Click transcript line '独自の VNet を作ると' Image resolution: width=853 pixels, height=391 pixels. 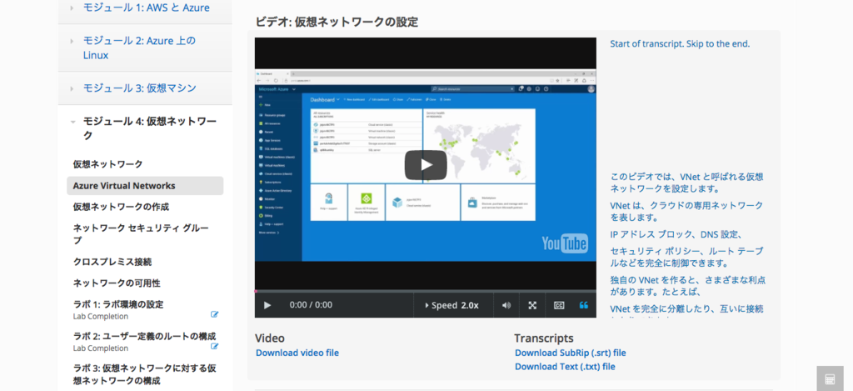point(687,285)
